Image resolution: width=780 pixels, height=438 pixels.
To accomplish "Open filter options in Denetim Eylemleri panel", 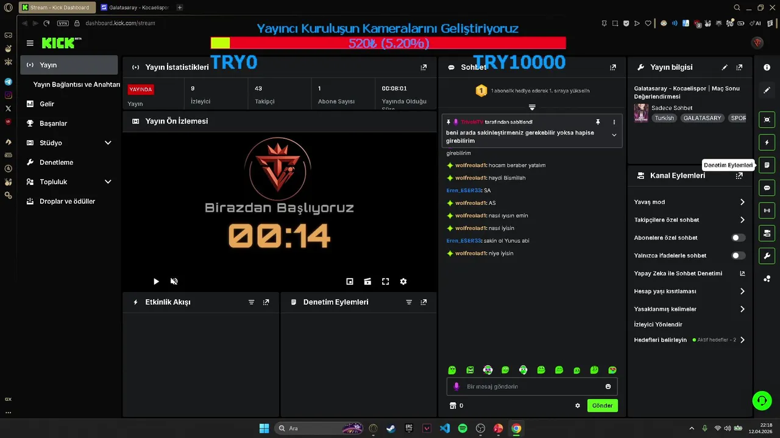I will coord(409,302).
